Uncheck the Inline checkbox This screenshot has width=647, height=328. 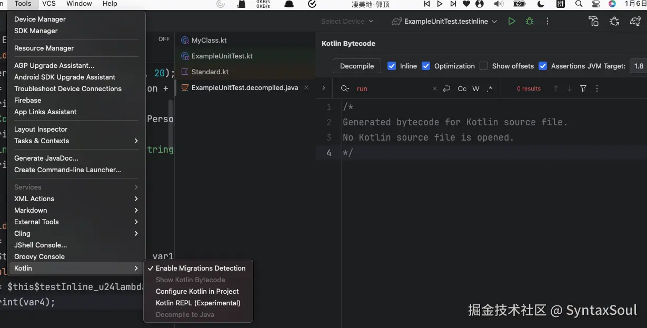click(x=392, y=66)
